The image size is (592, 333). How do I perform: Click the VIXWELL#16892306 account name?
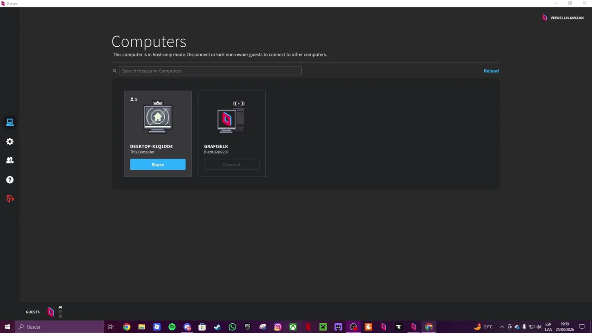[x=567, y=18]
